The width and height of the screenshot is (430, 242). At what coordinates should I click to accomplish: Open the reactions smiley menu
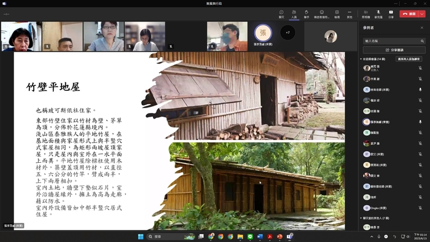point(322,14)
